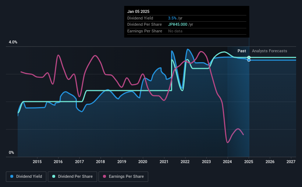Click the 2027 x-axis label
The height and width of the screenshot is (187, 302).
(291, 162)
